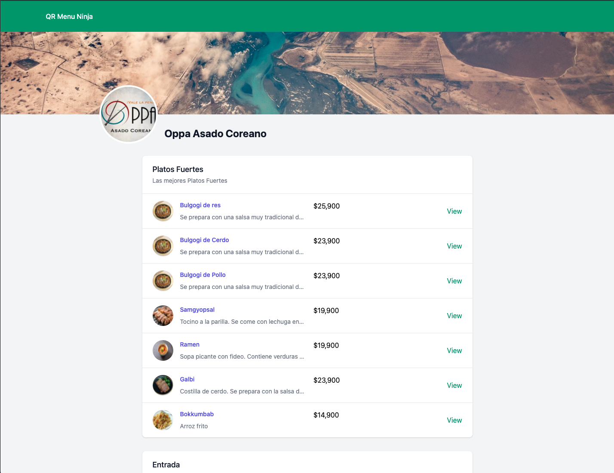Screen dimensions: 614x473
Task: Open the Ramen dish name link
Action: click(190, 344)
